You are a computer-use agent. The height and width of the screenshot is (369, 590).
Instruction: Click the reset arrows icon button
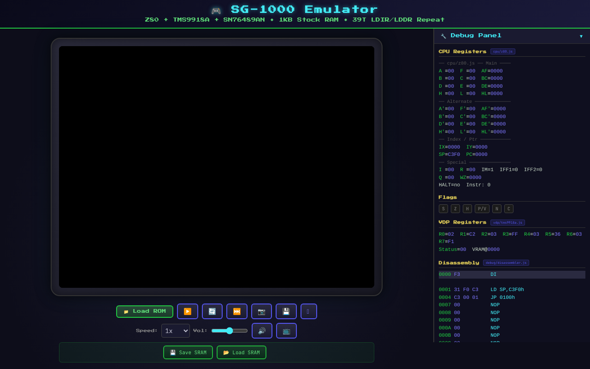pyautogui.click(x=212, y=311)
